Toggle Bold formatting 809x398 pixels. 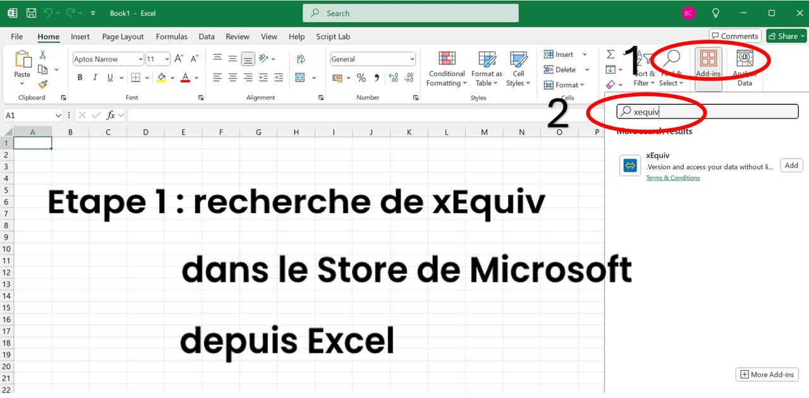pyautogui.click(x=80, y=78)
